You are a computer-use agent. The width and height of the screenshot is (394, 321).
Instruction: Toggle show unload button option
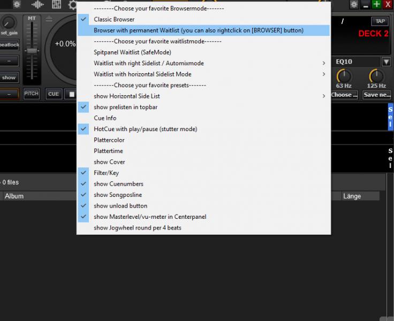point(203,206)
